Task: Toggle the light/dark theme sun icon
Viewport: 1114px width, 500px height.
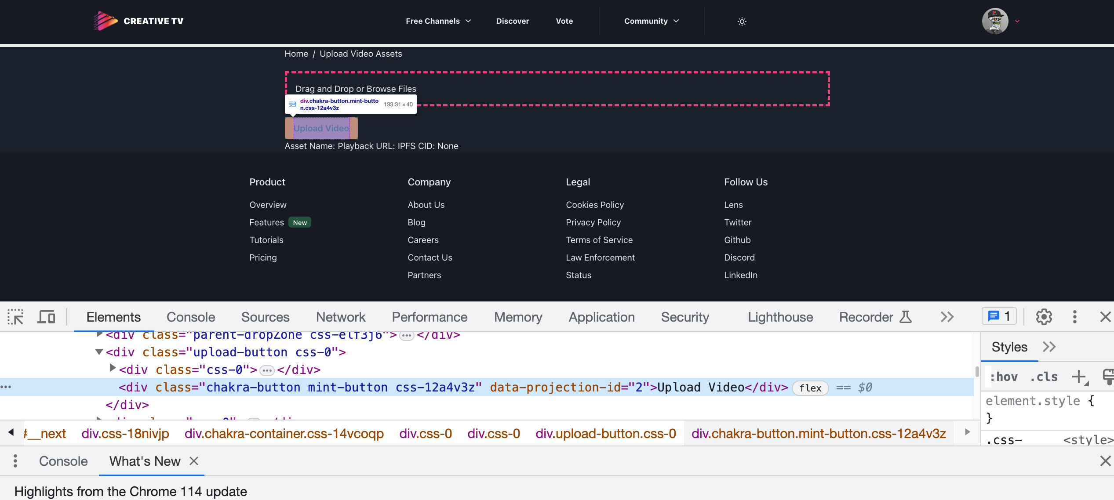Action: click(742, 21)
